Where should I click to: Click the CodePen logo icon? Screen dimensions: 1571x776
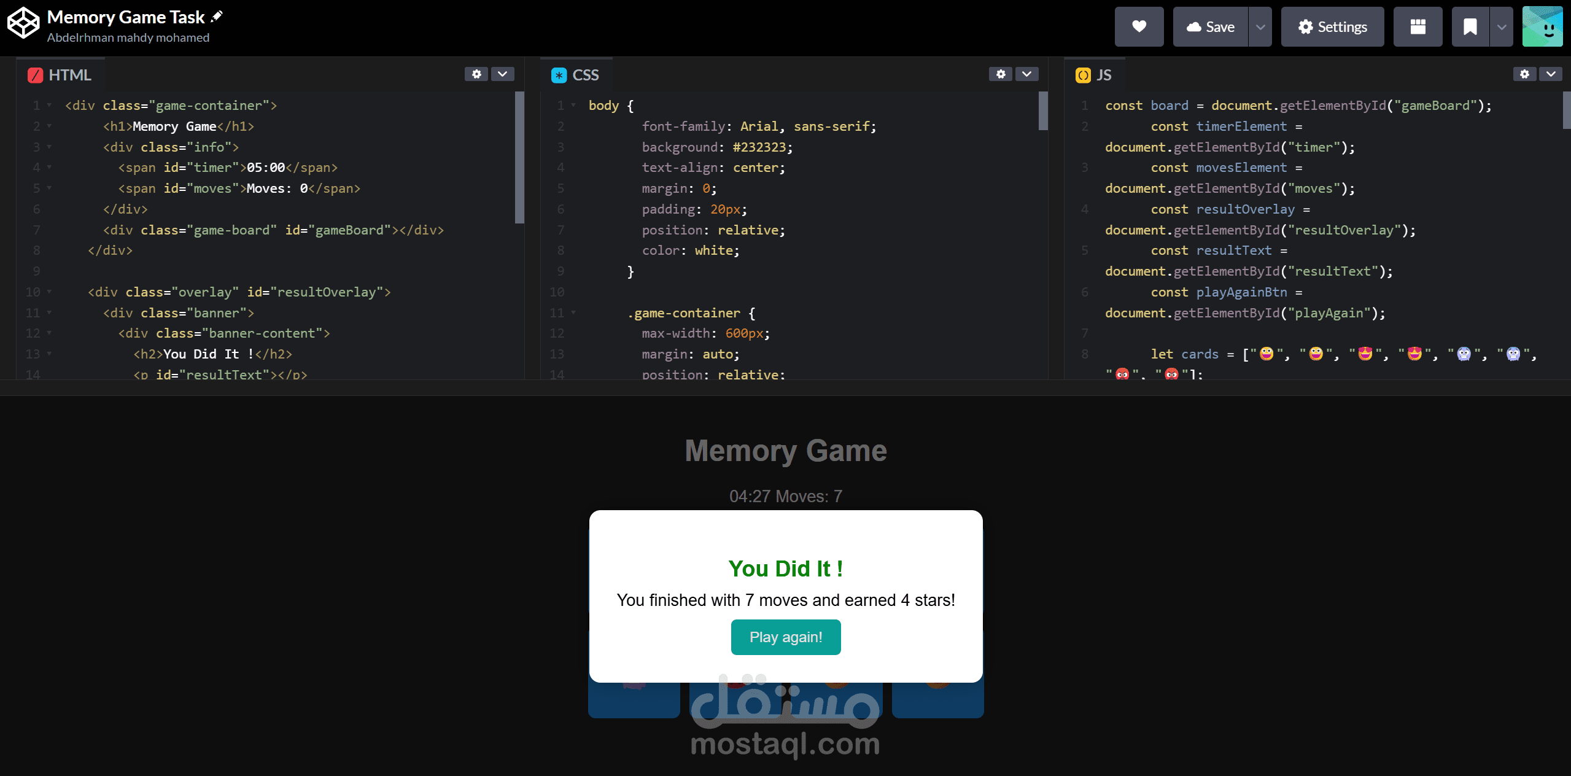[x=23, y=23]
